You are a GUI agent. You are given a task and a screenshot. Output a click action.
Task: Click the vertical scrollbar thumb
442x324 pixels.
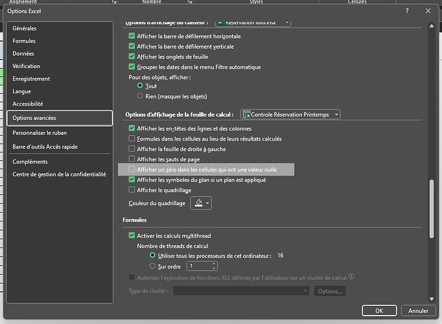(x=432, y=209)
